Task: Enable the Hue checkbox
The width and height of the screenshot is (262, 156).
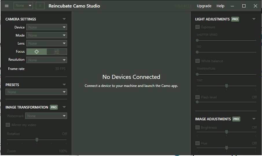Action: [198, 143]
